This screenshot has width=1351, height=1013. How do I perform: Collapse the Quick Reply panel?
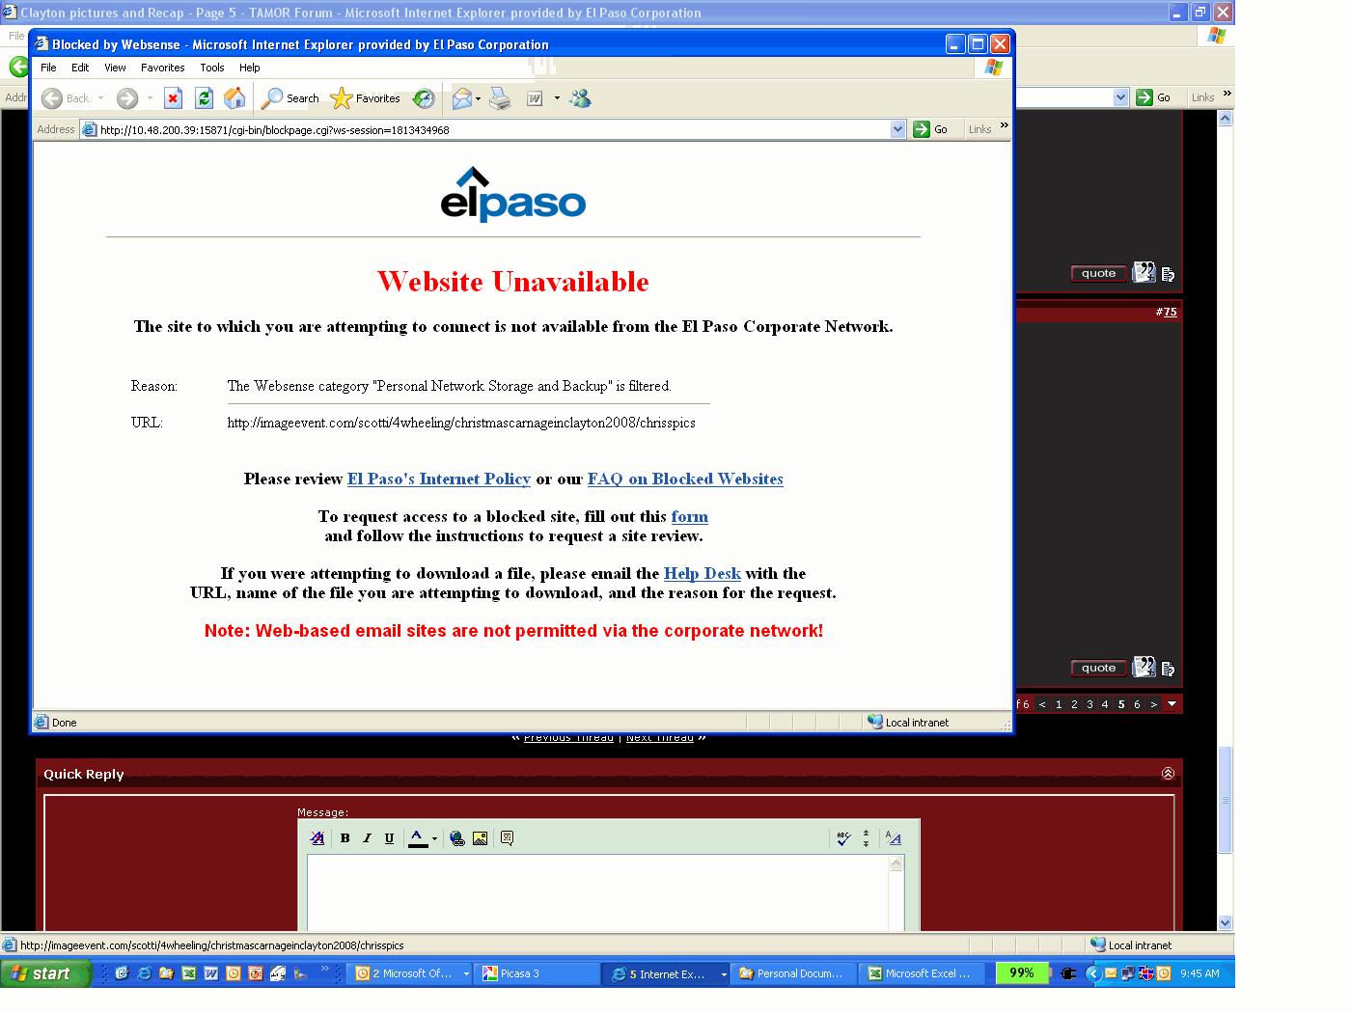[1168, 774]
